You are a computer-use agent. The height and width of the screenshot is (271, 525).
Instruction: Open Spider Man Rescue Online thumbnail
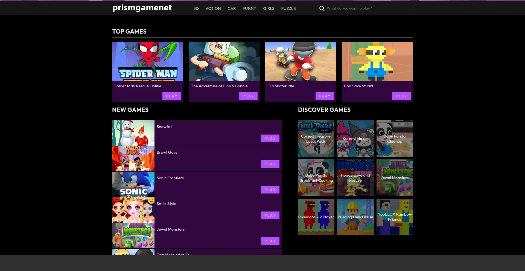[x=148, y=61]
